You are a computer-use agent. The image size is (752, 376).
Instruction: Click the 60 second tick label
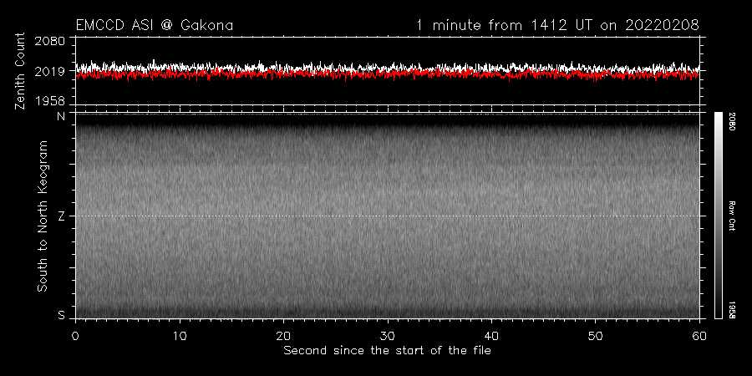pyautogui.click(x=699, y=336)
